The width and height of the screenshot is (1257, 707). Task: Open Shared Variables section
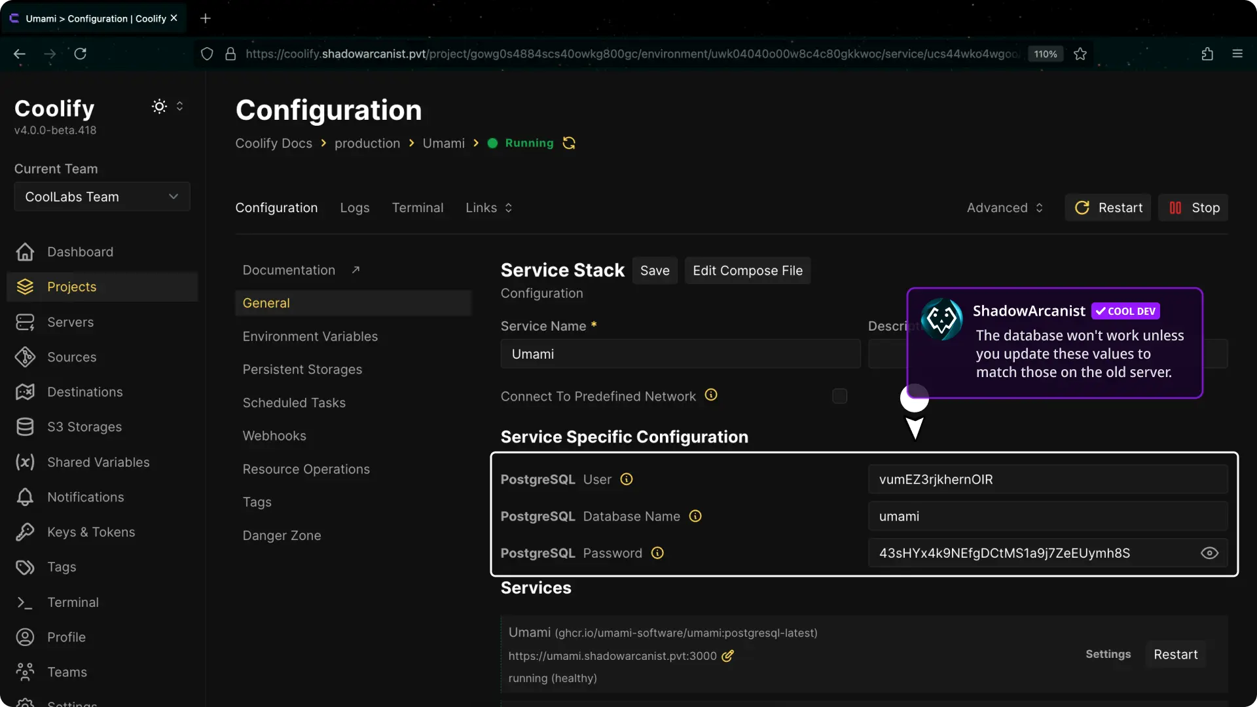pos(100,462)
